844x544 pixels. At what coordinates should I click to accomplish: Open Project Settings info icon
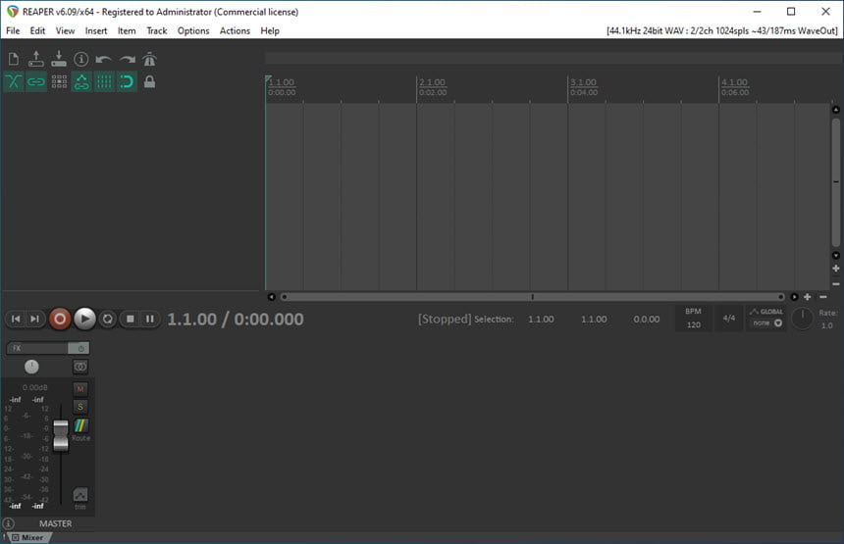(80, 59)
